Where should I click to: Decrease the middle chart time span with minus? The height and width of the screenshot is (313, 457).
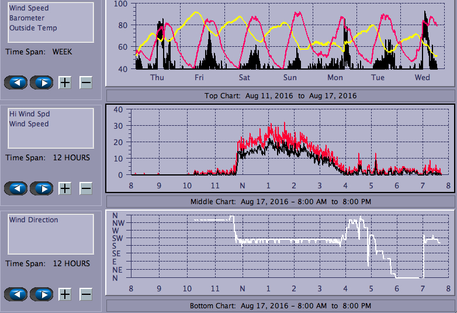86,188
